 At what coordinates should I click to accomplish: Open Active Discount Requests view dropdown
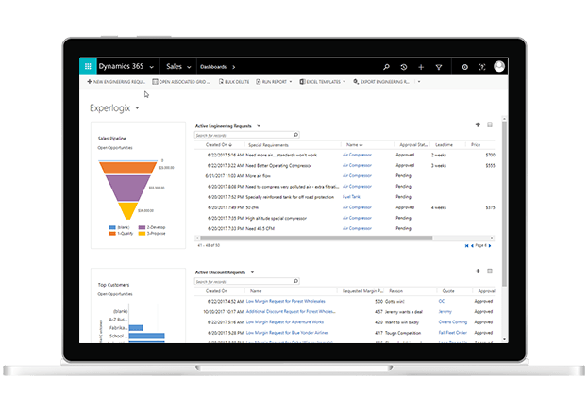coord(252,272)
